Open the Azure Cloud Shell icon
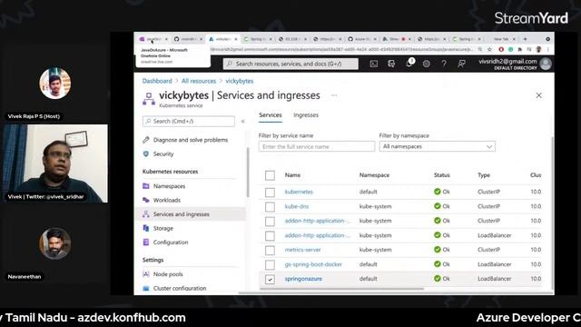The width and height of the screenshot is (581, 327). (x=374, y=64)
